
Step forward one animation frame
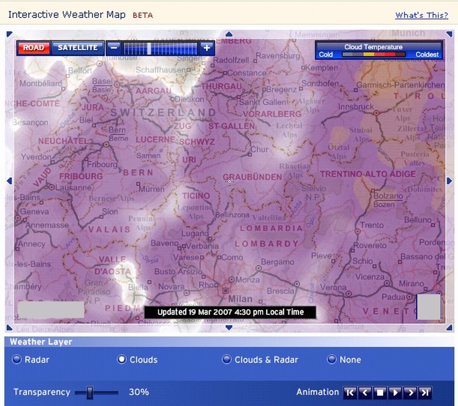(410, 393)
